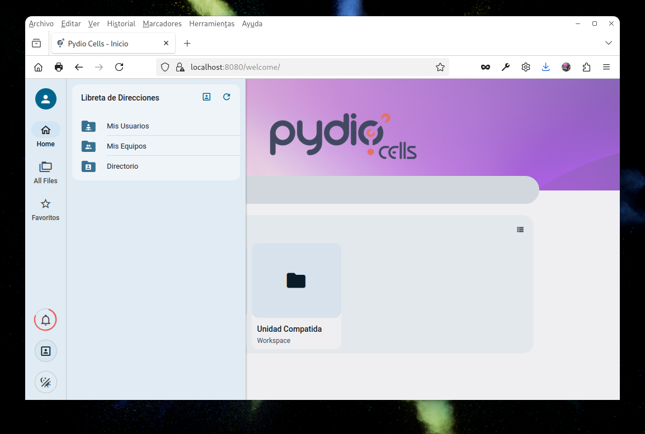Open Mis Usuarios entry
The height and width of the screenshot is (434, 645).
click(x=156, y=126)
